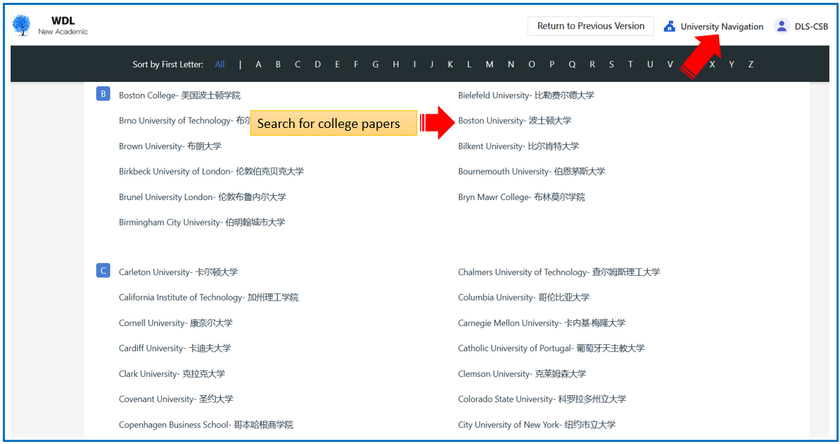Click the blue B section badge
This screenshot has width=840, height=444.
pyautogui.click(x=103, y=94)
